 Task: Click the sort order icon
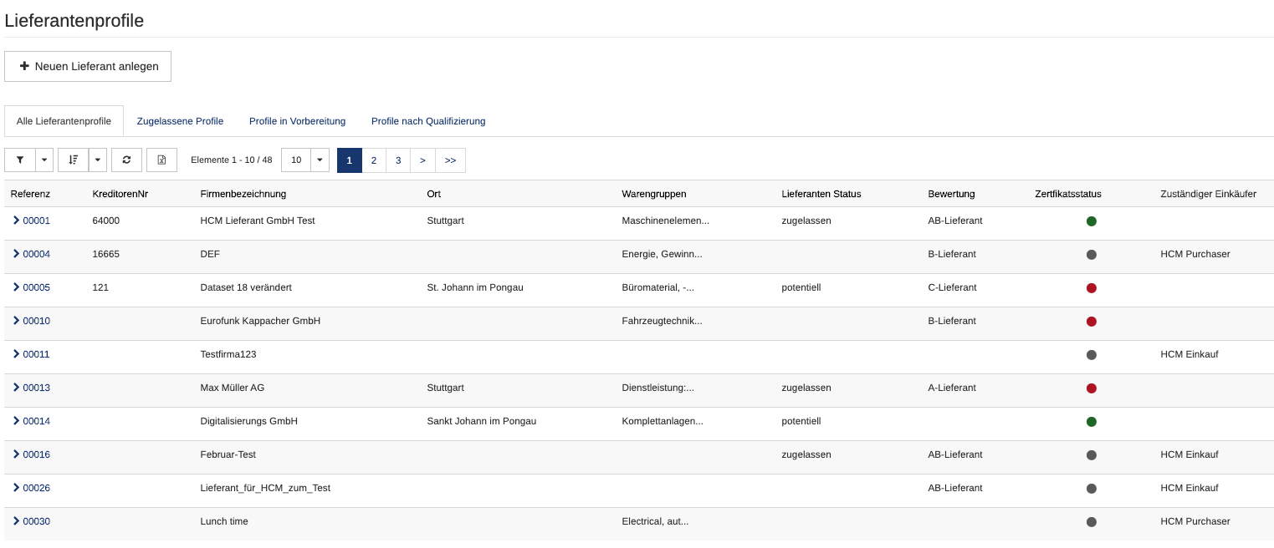coord(74,160)
